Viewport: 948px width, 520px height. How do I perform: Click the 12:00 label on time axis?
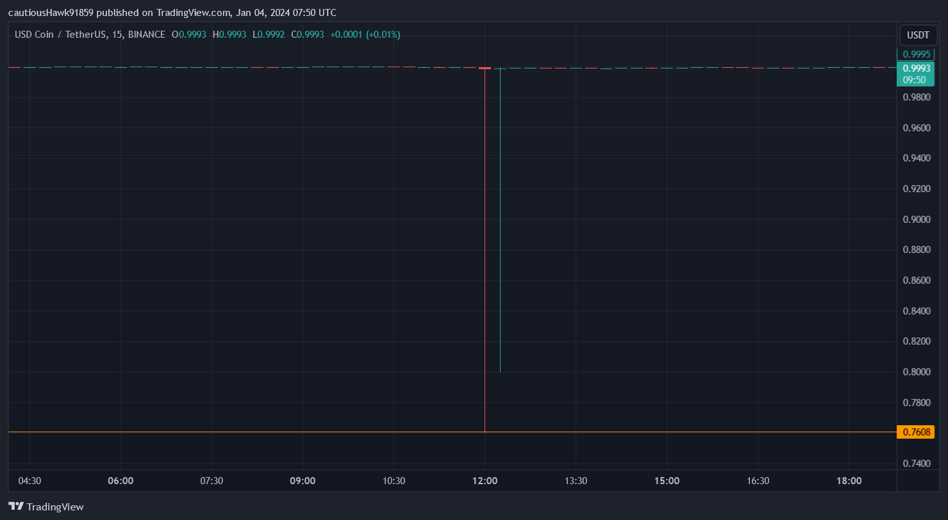click(485, 481)
